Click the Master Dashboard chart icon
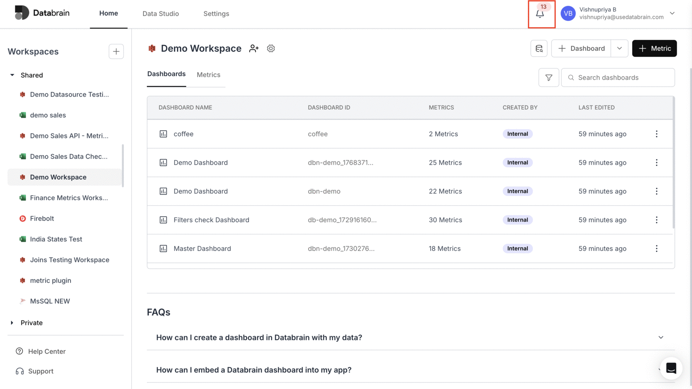This screenshot has height=389, width=692. click(x=163, y=249)
